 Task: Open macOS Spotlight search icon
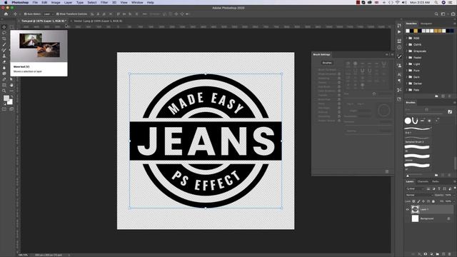(x=436, y=2)
